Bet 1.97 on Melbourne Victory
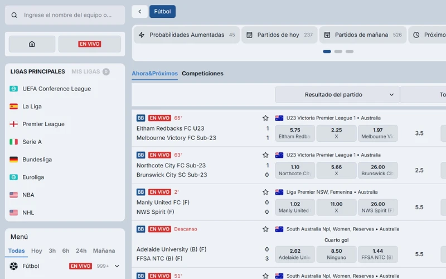 pos(378,133)
